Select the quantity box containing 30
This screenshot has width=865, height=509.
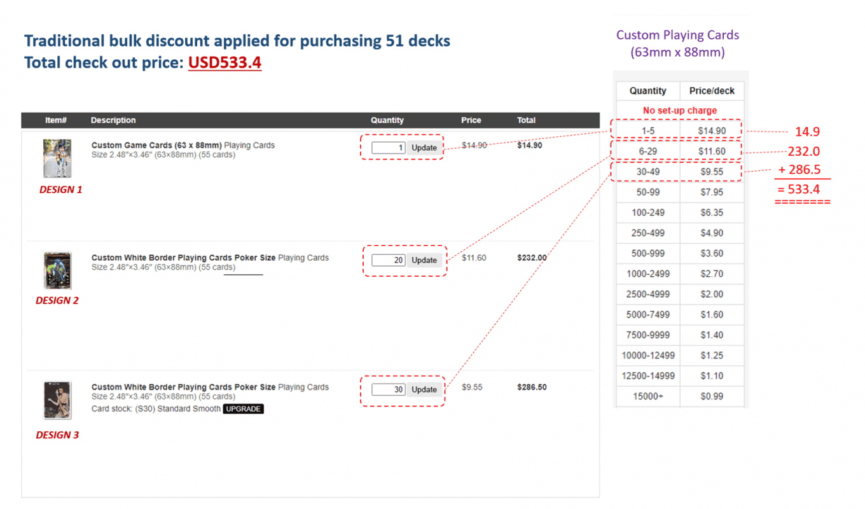coord(389,389)
